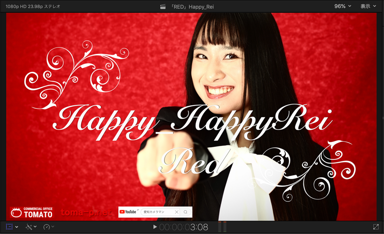This screenshot has width=384, height=234.
Task: Click the Retime speedometer icon
Action: [46, 227]
